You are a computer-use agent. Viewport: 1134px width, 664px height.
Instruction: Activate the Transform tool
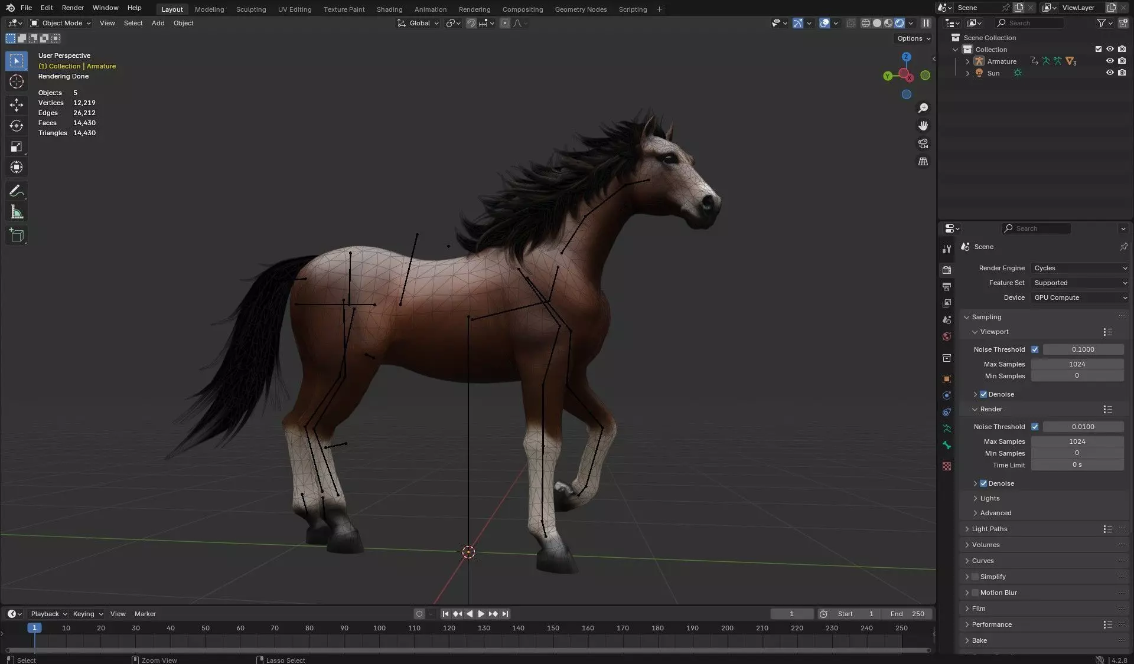(17, 168)
